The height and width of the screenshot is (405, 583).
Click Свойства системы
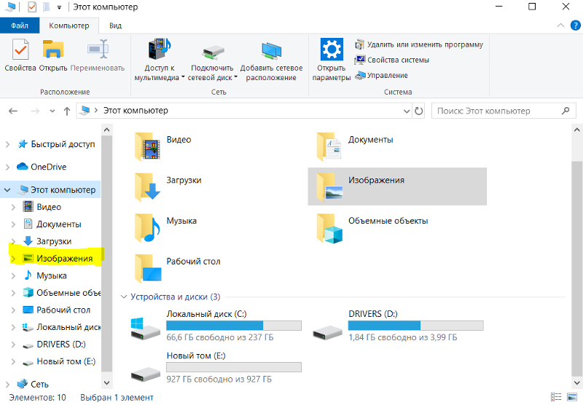[x=392, y=60]
